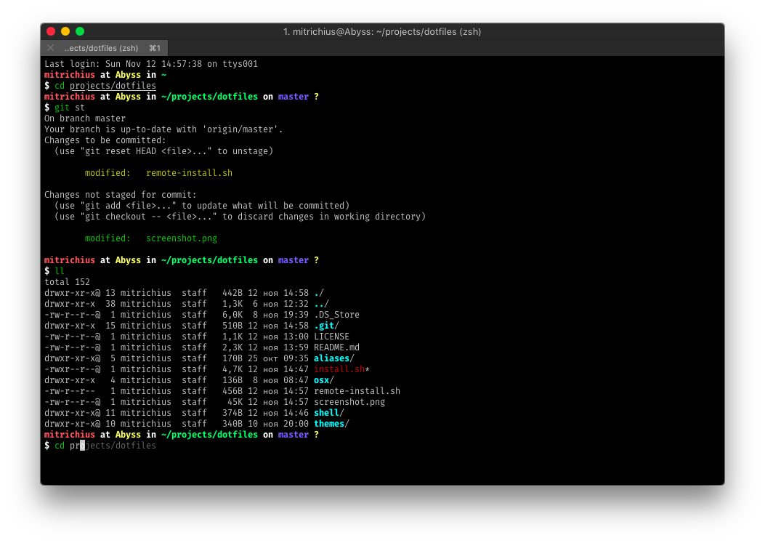Click 'Your branch is up-to-date' line

point(163,129)
